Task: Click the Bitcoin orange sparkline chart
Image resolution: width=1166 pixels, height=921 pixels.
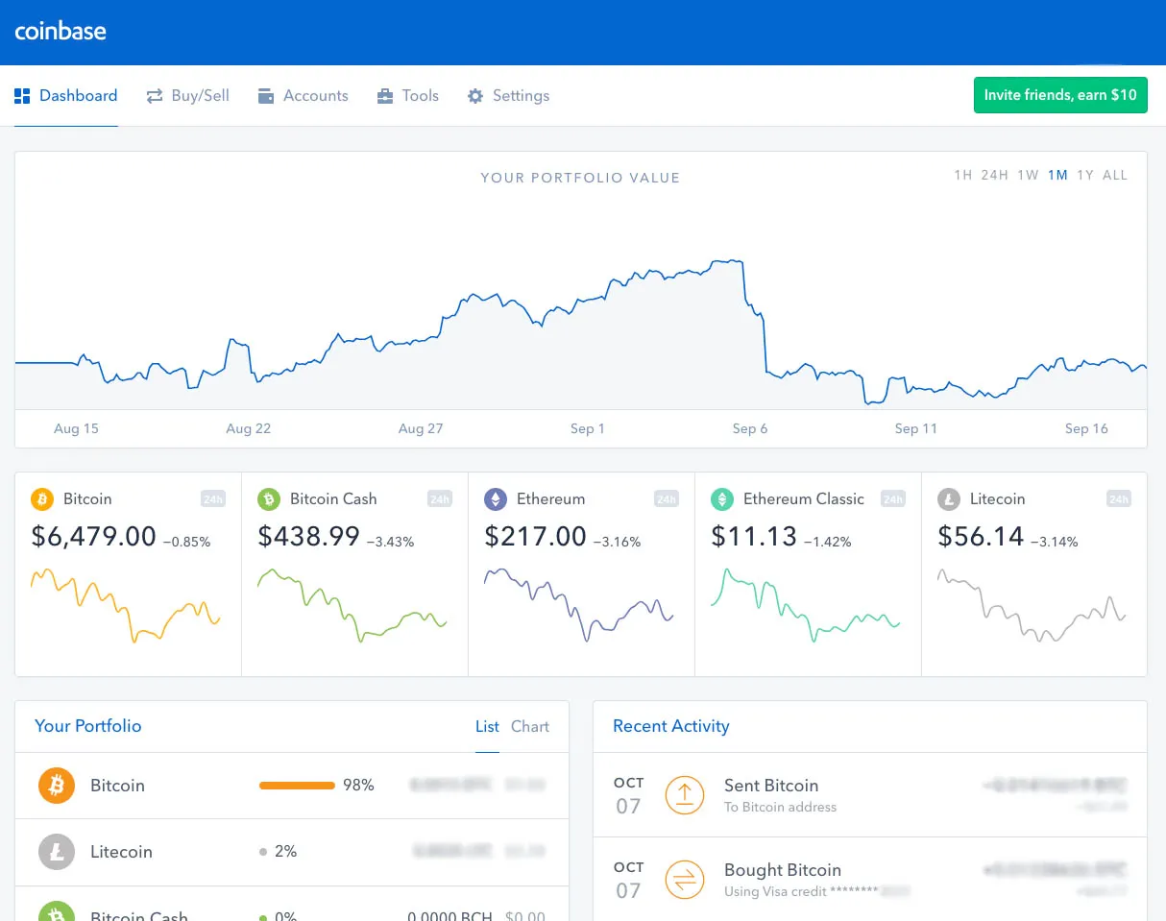Action: coord(126,605)
